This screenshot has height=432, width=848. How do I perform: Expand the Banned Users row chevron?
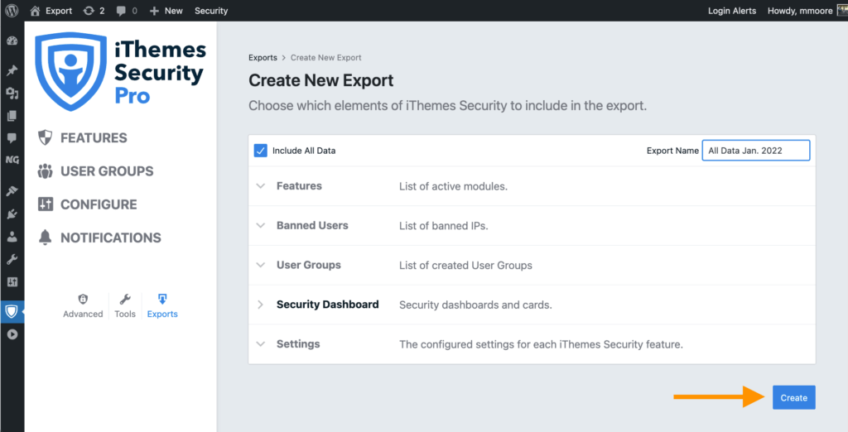[261, 225]
